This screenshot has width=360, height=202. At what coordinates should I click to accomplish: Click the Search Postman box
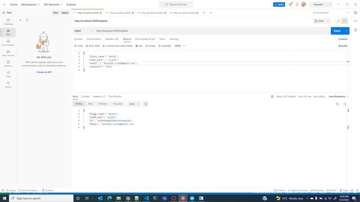pos(176,4)
